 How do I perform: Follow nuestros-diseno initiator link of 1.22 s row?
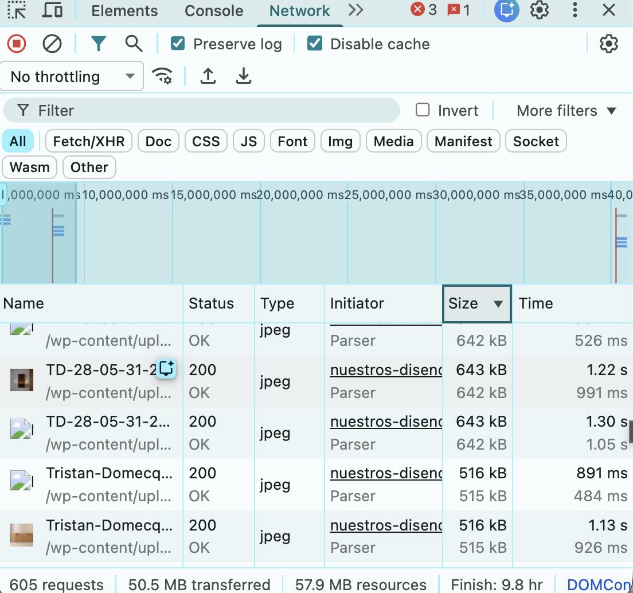pos(386,370)
